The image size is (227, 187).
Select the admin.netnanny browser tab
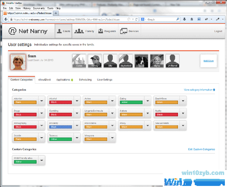coord(28,13)
